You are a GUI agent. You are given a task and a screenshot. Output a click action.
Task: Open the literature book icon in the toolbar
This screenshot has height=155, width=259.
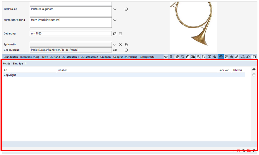point(209,56)
